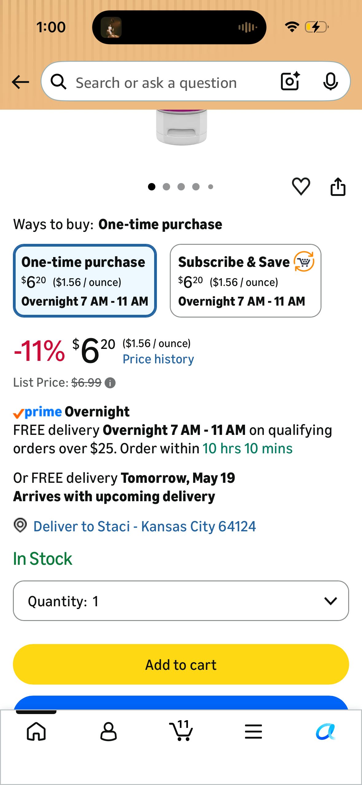The image size is (362, 785).
Task: Tap the back arrow icon
Action: [x=20, y=82]
